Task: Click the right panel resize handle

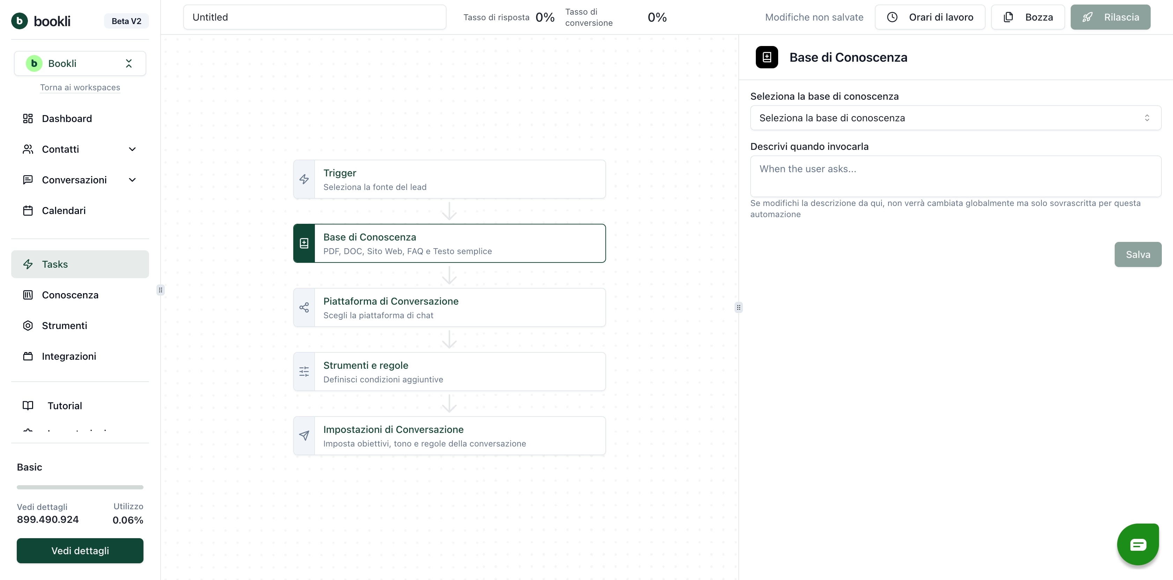Action: click(739, 308)
